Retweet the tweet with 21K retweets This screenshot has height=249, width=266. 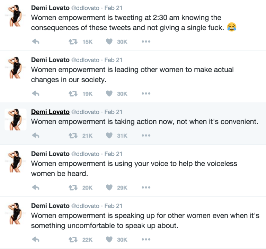(73, 136)
